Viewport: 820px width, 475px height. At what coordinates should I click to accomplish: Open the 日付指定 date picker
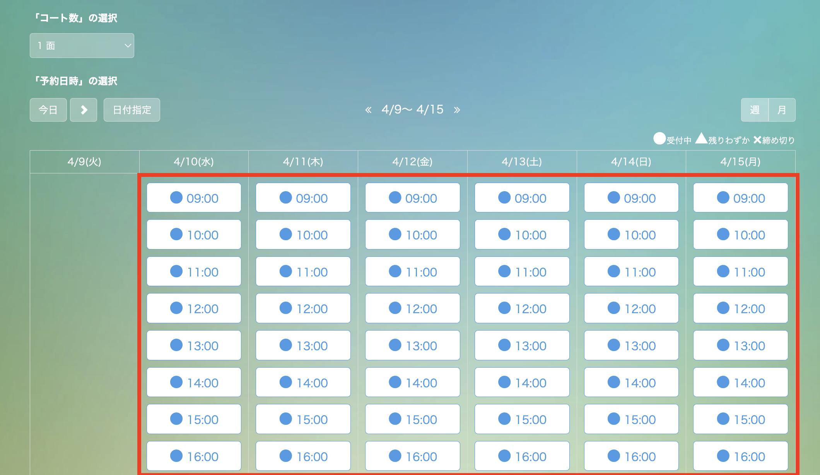(132, 110)
